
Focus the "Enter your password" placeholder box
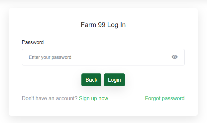(x=103, y=57)
